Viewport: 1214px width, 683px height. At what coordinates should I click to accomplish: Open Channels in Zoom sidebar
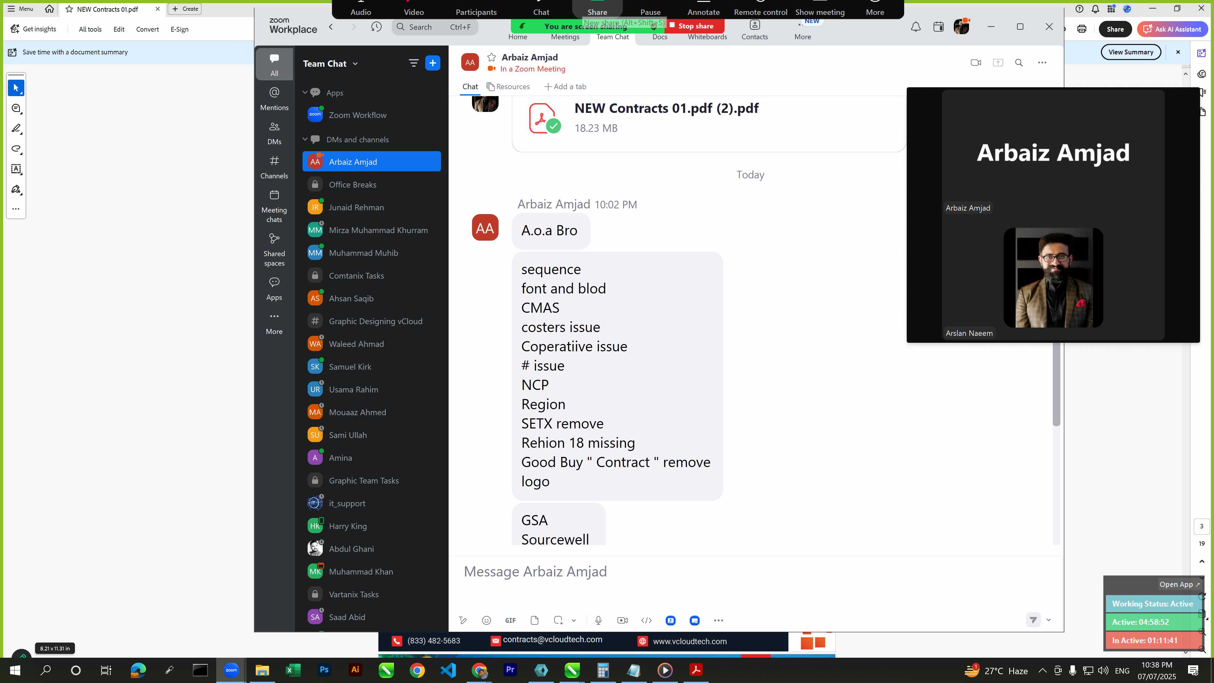point(274,167)
